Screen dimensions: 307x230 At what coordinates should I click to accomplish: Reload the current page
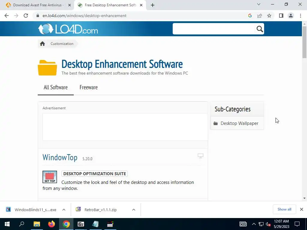pyautogui.click(x=26, y=16)
